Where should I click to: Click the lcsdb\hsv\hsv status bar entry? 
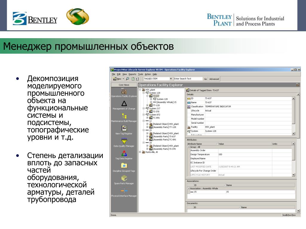[289, 215]
